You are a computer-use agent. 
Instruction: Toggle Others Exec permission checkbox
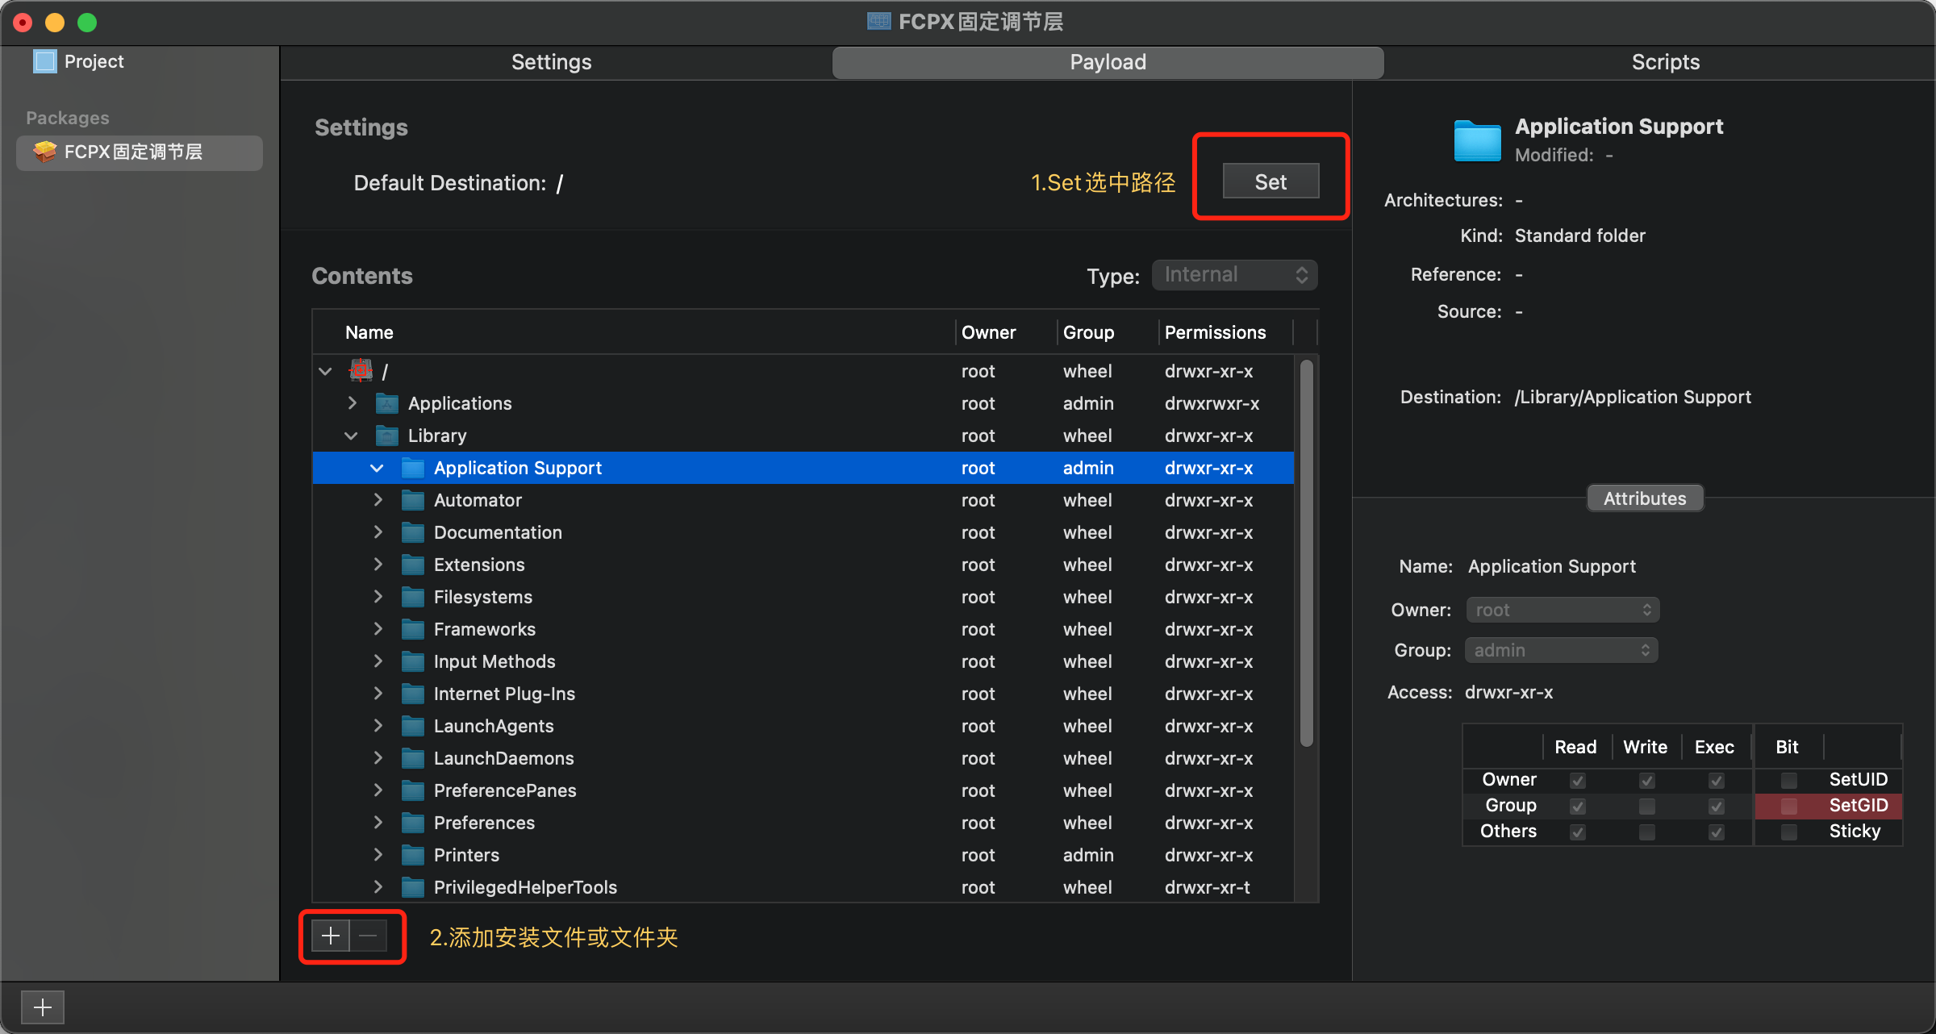coord(1716,832)
